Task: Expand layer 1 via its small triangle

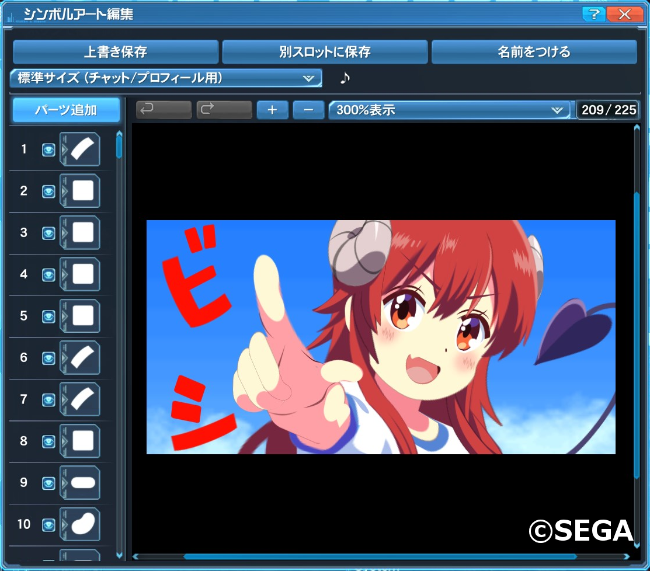Action: tap(64, 149)
